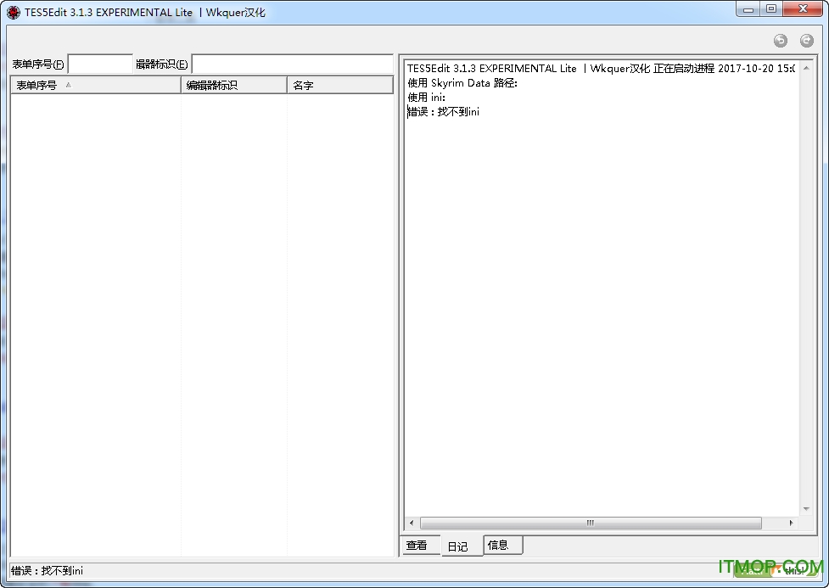
Task: Close the TES5Edit window
Action: pyautogui.click(x=803, y=9)
